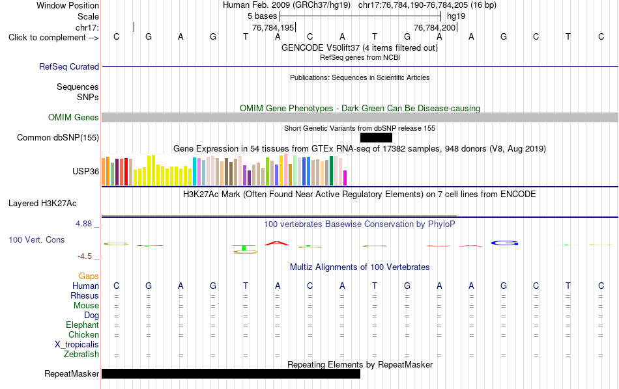Click the SNPs label of Publications track
Screen dimensions: 619x389
click(x=88, y=97)
